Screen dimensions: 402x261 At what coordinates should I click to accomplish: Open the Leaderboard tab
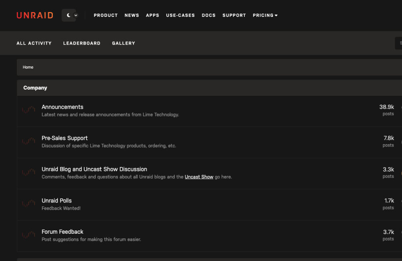pos(82,43)
